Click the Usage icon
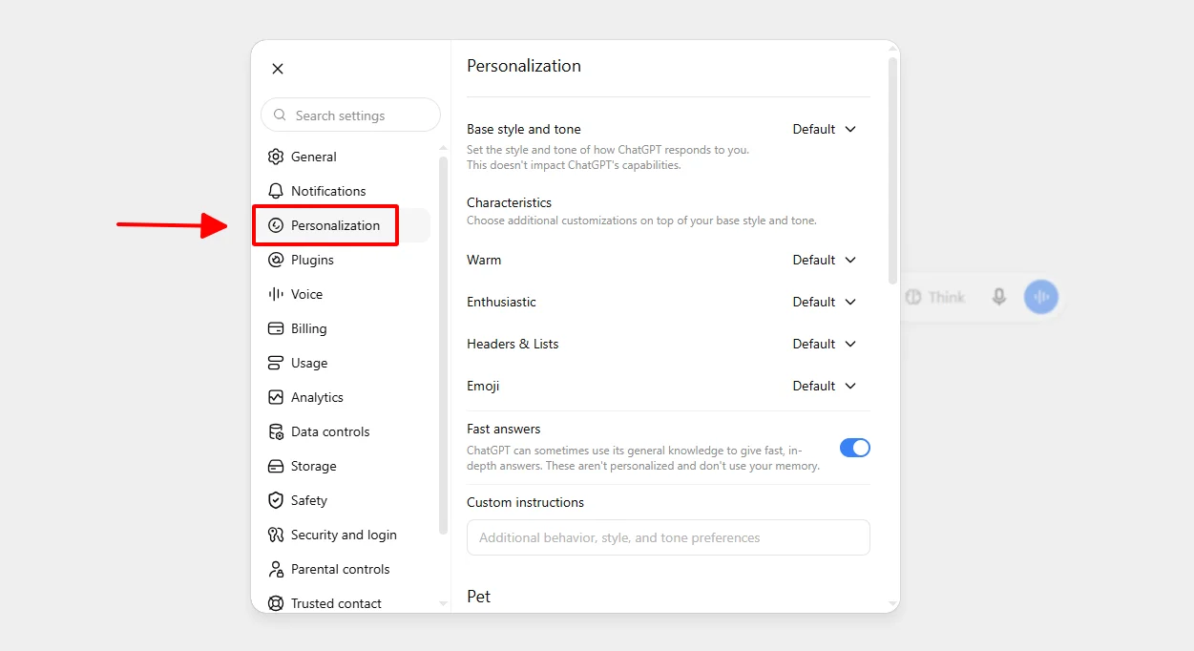Screen dimensions: 1194x651 [276, 363]
